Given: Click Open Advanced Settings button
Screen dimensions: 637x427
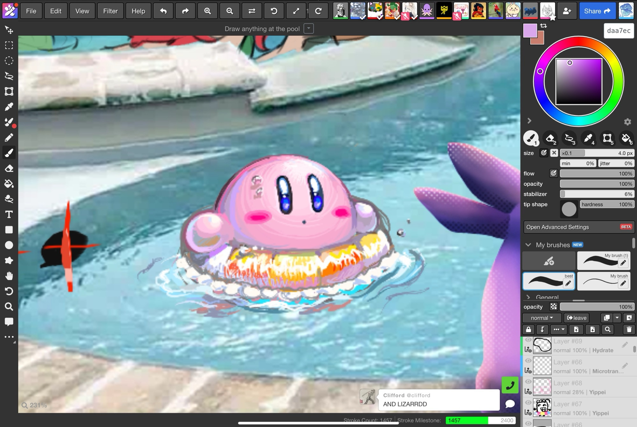Looking at the screenshot, I should coord(579,227).
